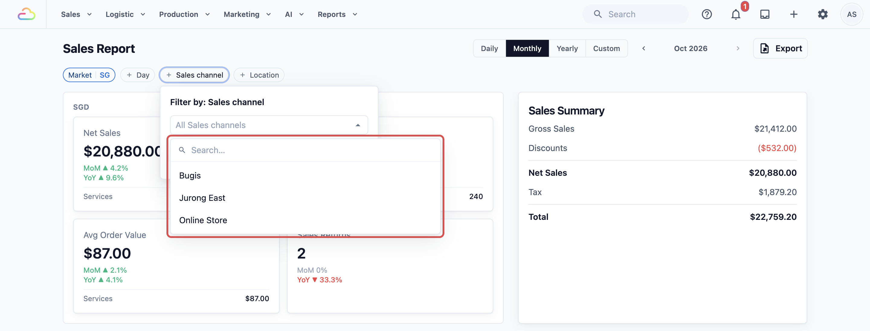This screenshot has width=870, height=331.
Task: Click the Tax value $1,879.20
Action: 778,192
